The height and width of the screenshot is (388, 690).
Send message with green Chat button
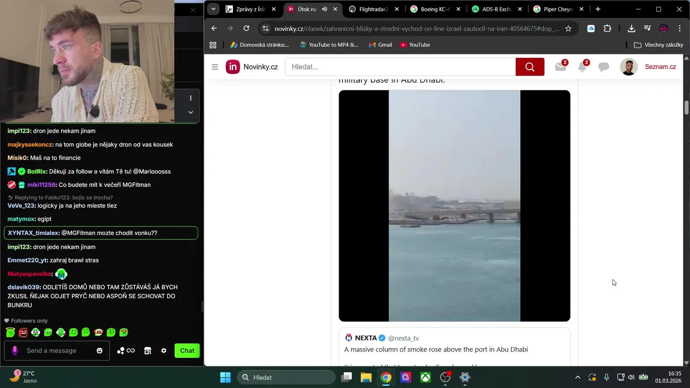coord(187,351)
